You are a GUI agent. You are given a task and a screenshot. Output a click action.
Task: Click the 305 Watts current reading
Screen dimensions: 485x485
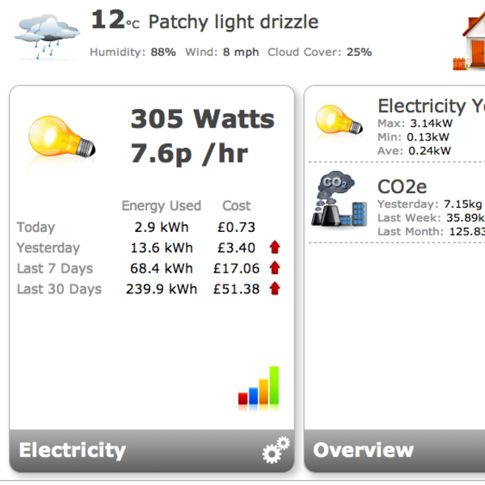(x=202, y=120)
